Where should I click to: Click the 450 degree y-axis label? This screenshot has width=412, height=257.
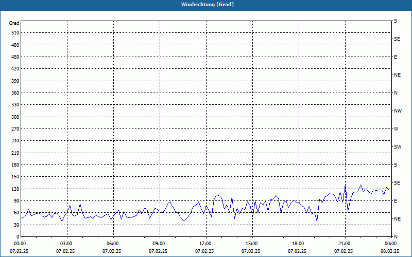pyautogui.click(x=14, y=57)
